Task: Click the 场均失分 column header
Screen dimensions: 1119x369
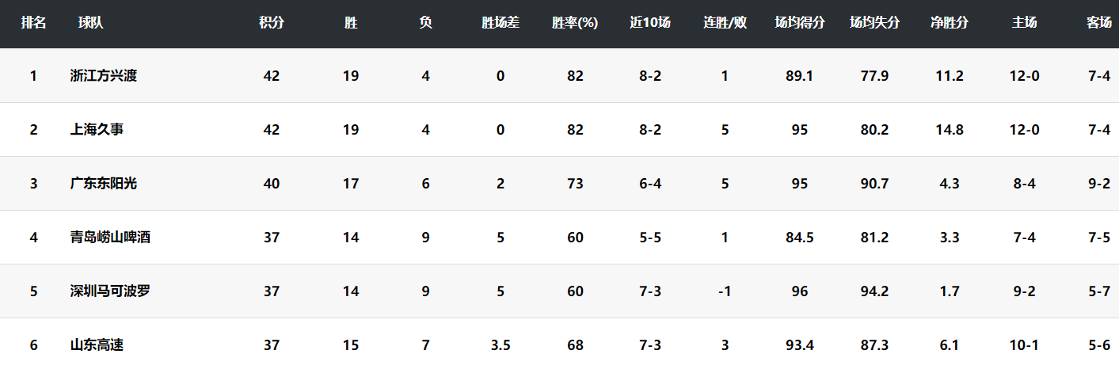Action: (874, 24)
